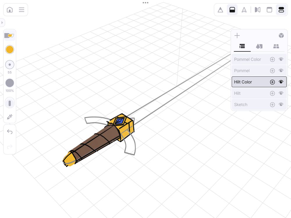The width and height of the screenshot is (291, 218).
Task: Hide the Sketch layer
Action: point(281,105)
